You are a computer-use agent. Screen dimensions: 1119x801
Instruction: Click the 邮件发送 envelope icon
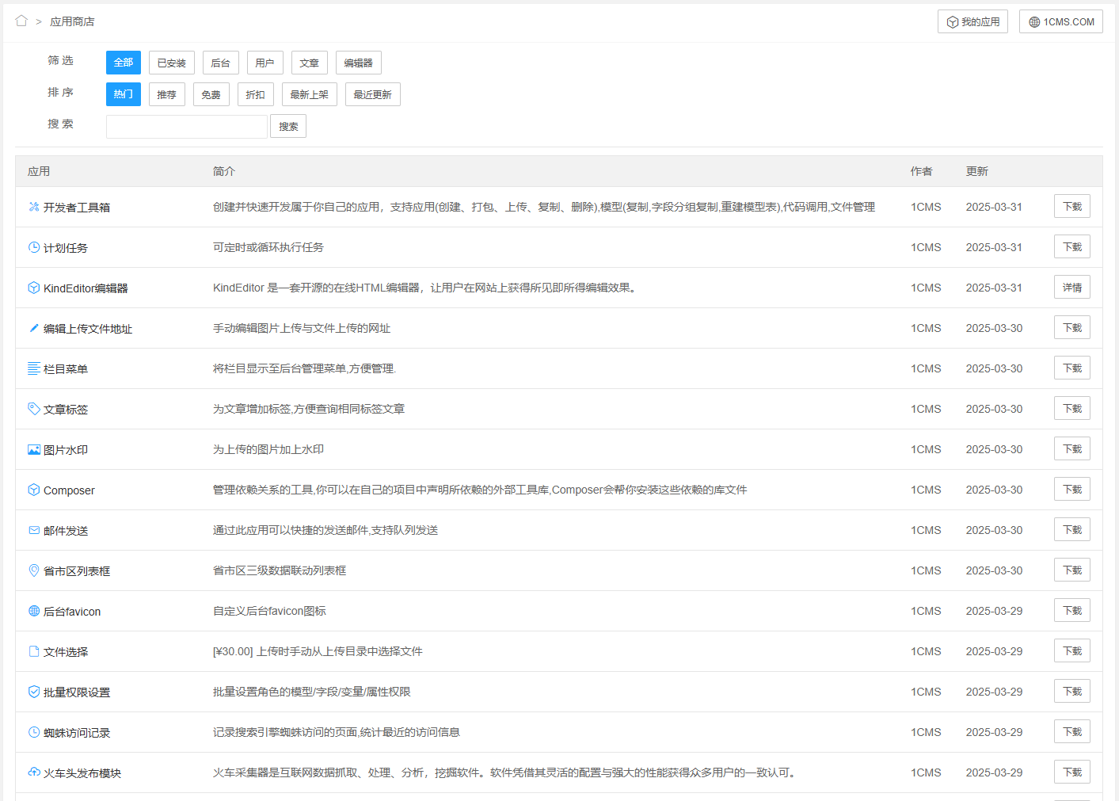point(34,530)
